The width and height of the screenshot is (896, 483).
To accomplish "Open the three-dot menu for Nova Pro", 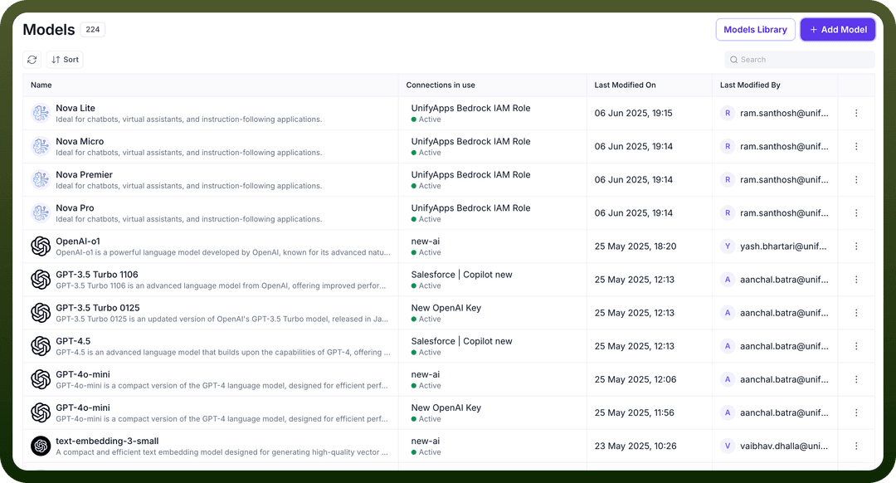I will pyautogui.click(x=856, y=212).
